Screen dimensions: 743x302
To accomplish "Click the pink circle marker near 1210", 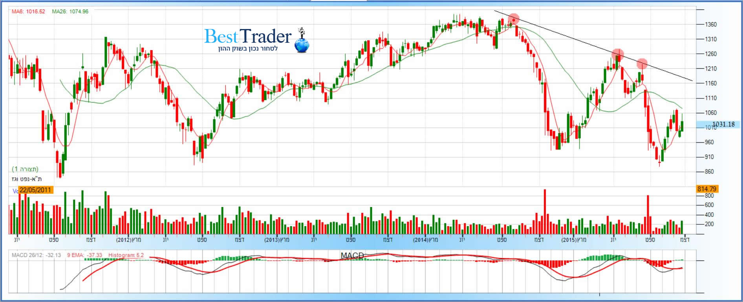I will click(642, 64).
